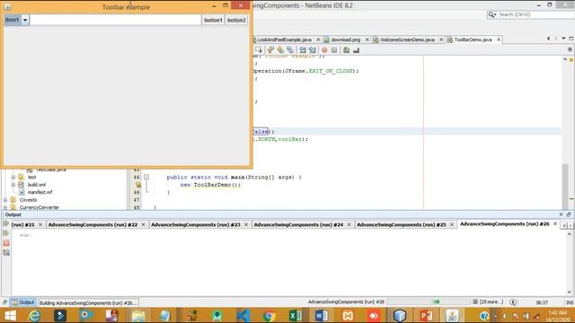The height and width of the screenshot is (323, 575).
Task: Select the Covesto project in the tree
Action: click(x=28, y=200)
